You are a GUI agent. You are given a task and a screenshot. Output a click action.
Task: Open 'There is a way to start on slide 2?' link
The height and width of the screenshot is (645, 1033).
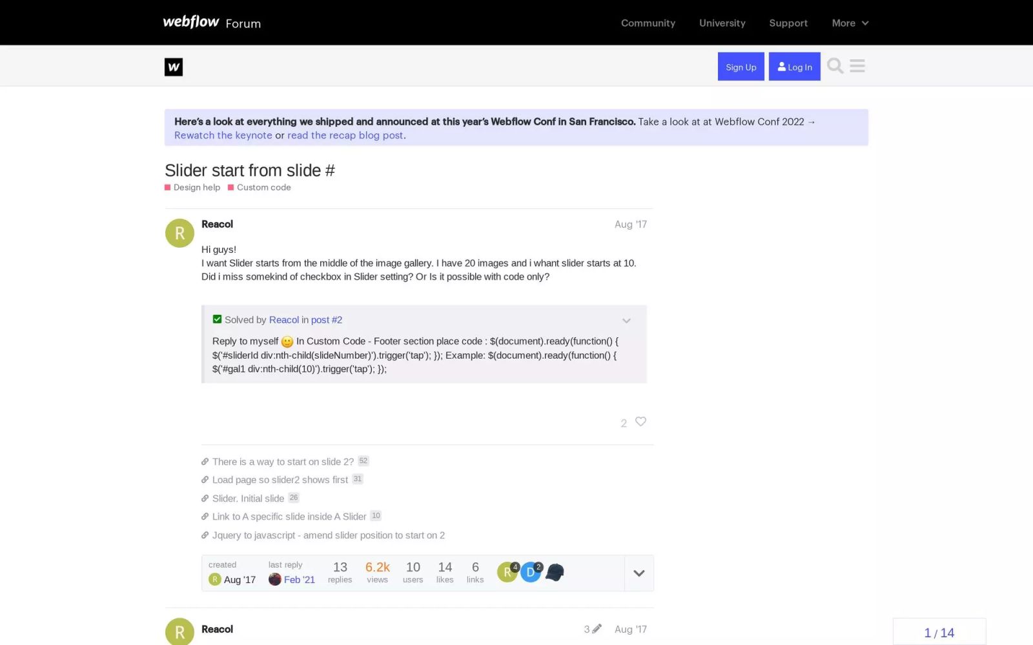click(x=283, y=462)
